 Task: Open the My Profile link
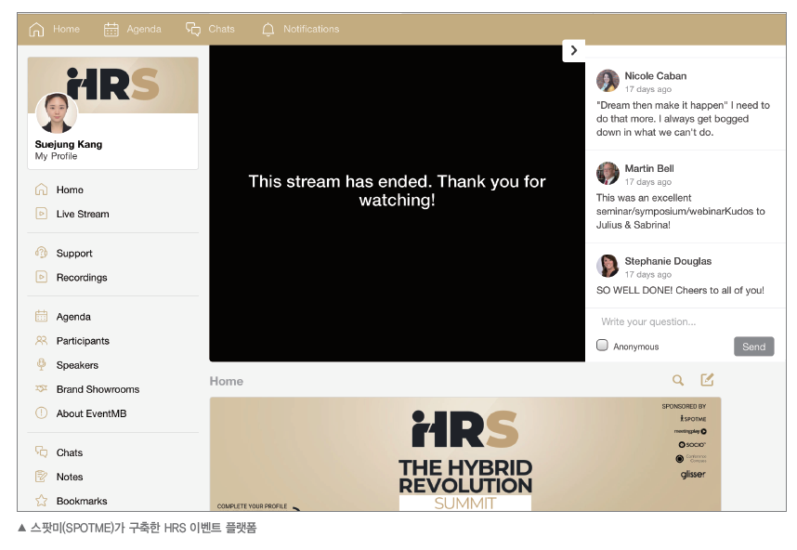click(x=56, y=156)
